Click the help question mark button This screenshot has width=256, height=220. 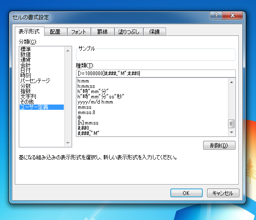point(216,16)
